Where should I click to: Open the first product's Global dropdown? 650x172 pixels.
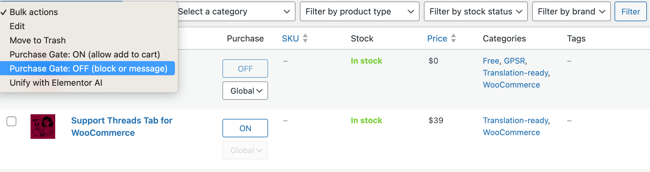(x=245, y=91)
